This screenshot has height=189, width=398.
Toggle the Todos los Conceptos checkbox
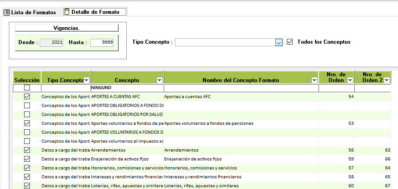pos(290,42)
